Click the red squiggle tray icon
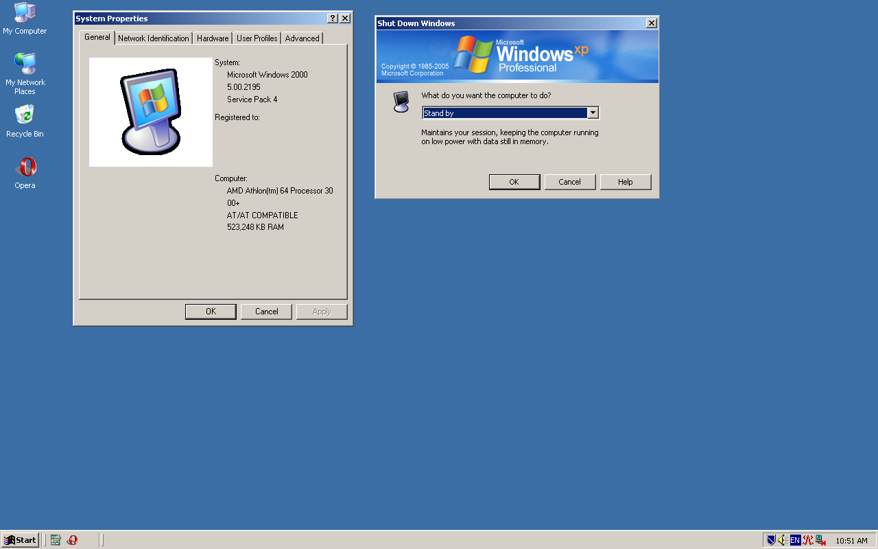878x549 pixels. tap(807, 540)
